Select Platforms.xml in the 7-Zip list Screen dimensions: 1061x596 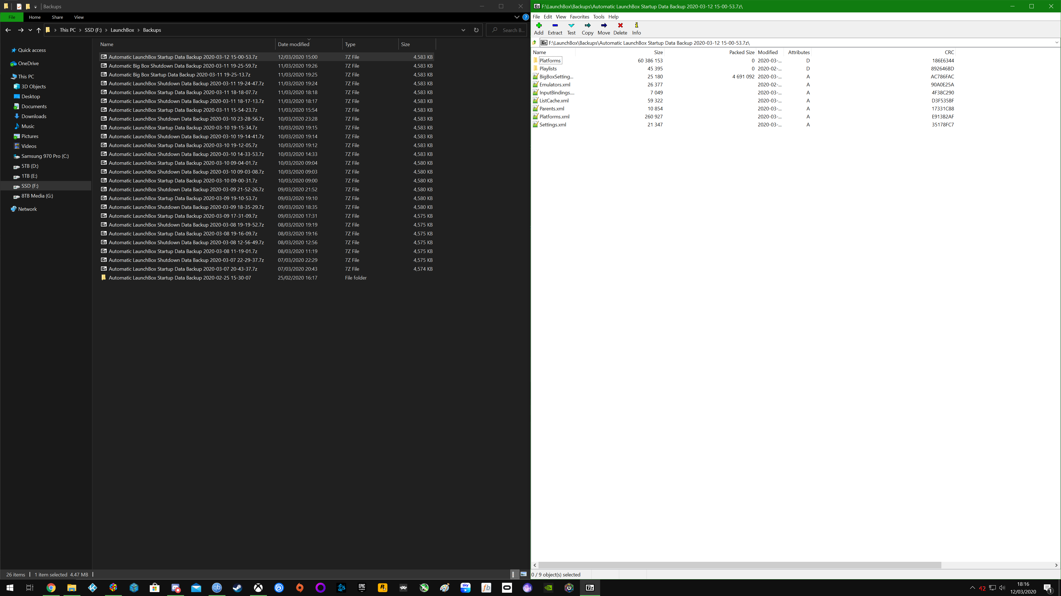coord(554,116)
